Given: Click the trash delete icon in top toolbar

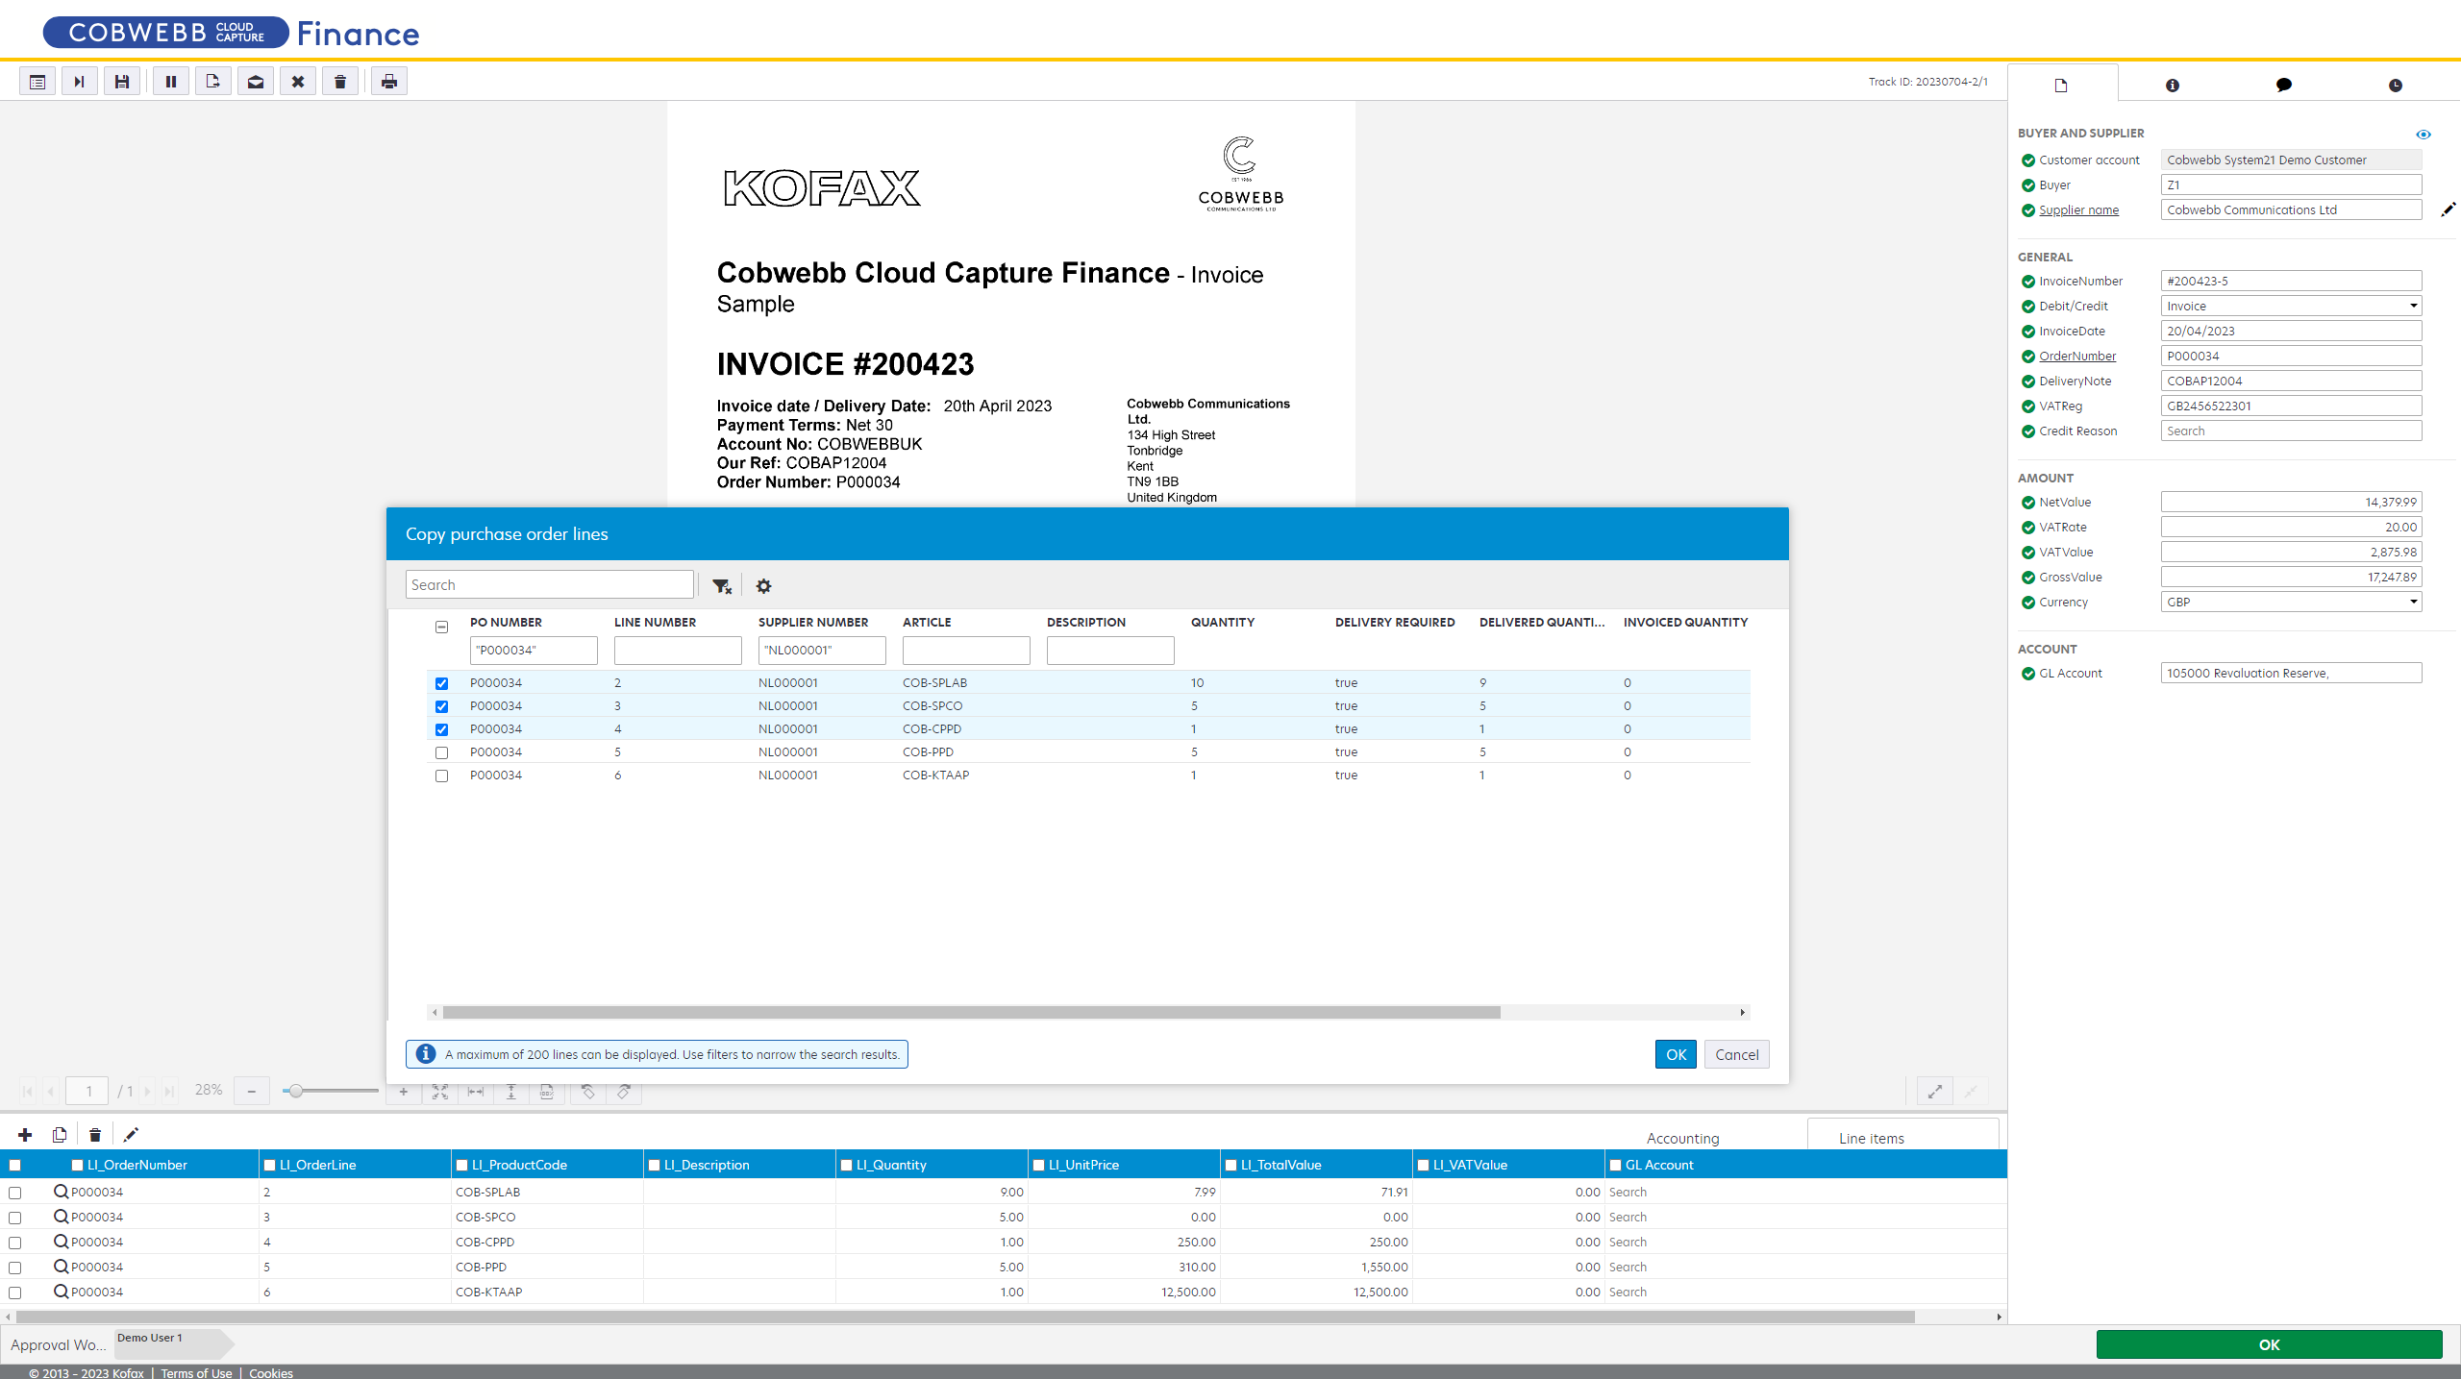Looking at the screenshot, I should click(x=339, y=82).
